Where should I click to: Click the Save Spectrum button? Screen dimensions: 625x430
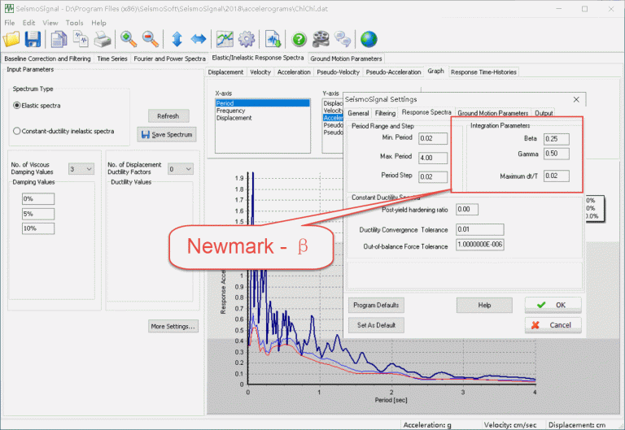168,134
